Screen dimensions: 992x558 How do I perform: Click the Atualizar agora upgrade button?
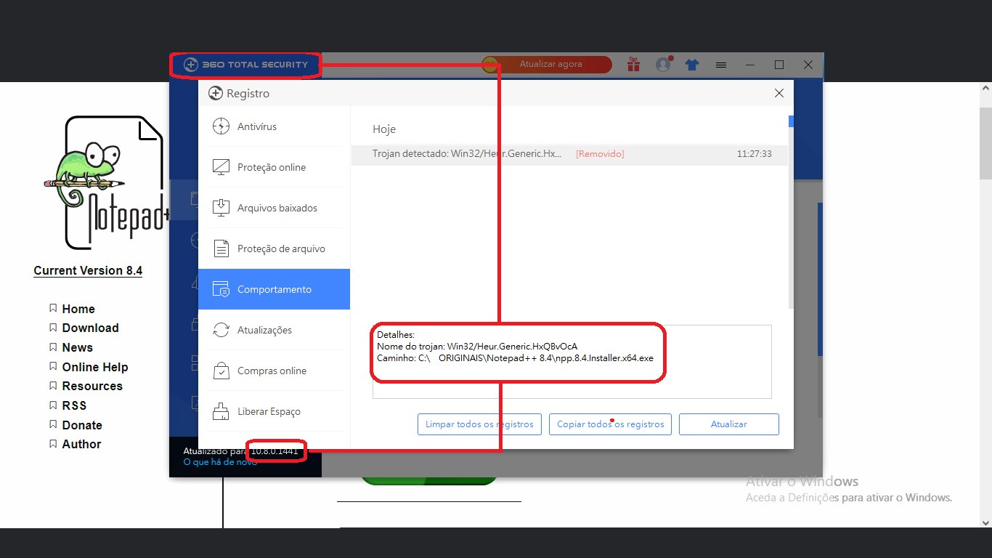click(x=547, y=64)
